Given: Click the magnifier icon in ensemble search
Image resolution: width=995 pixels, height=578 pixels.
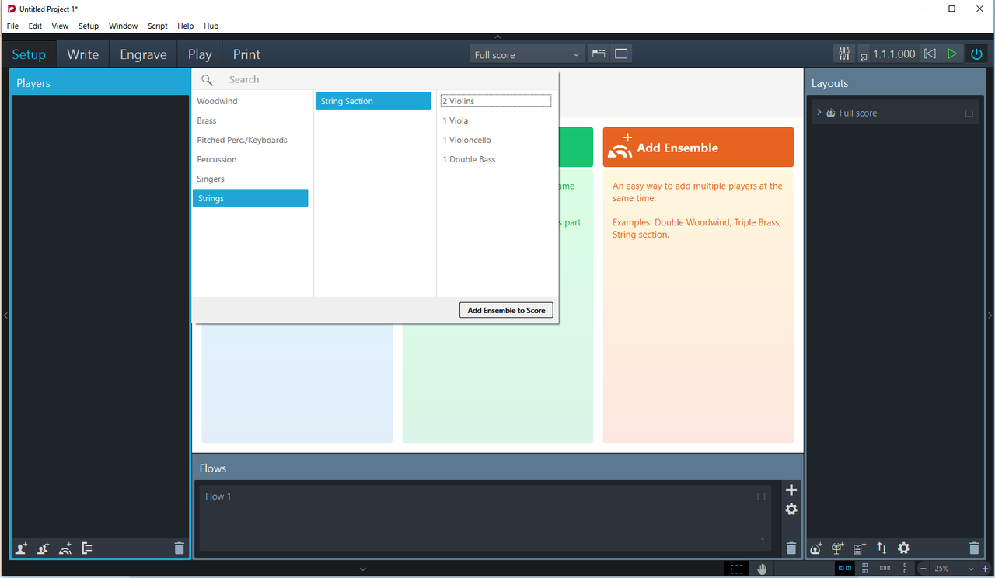Looking at the screenshot, I should click(207, 80).
